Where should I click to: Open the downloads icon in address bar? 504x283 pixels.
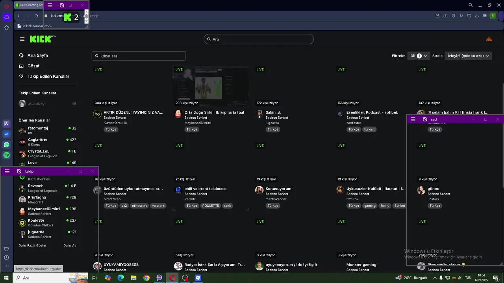click(x=477, y=16)
